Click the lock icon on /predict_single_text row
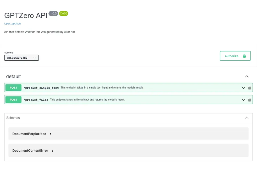 (x=249, y=88)
